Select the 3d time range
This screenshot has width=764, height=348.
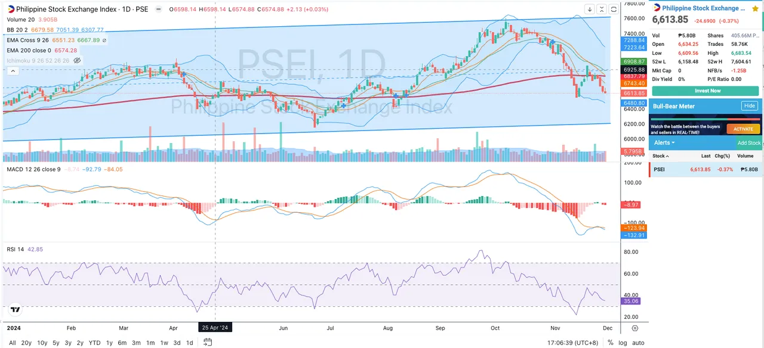pyautogui.click(x=177, y=343)
